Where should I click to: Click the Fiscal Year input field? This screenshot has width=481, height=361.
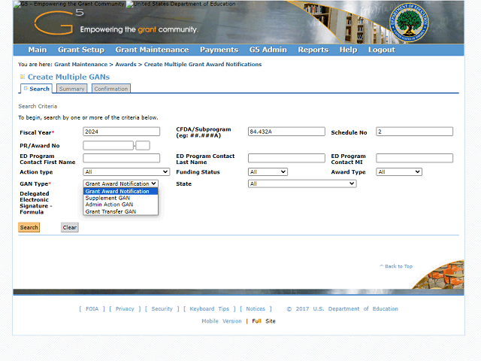122,132
